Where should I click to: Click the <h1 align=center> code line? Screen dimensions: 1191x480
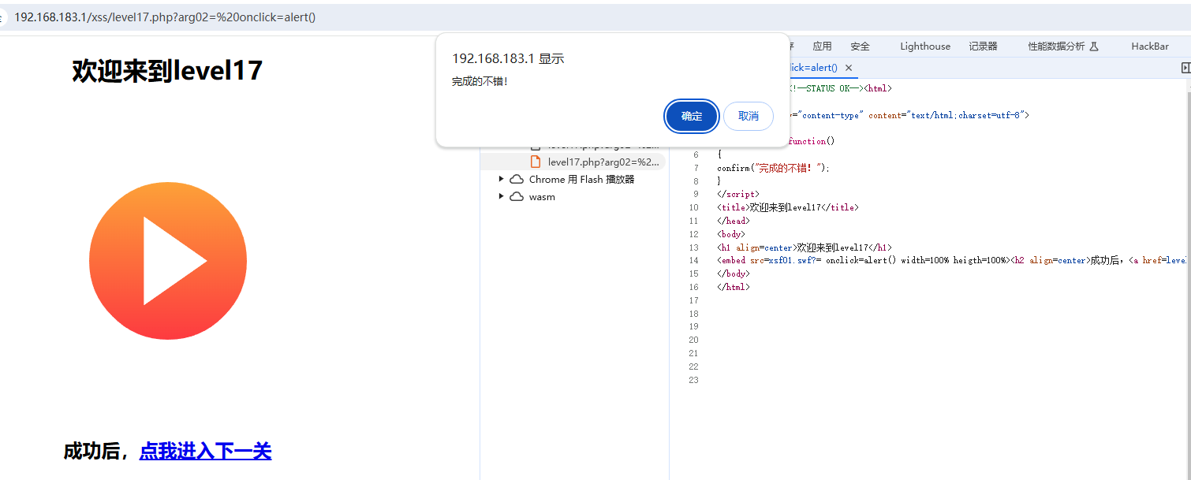pyautogui.click(x=805, y=247)
